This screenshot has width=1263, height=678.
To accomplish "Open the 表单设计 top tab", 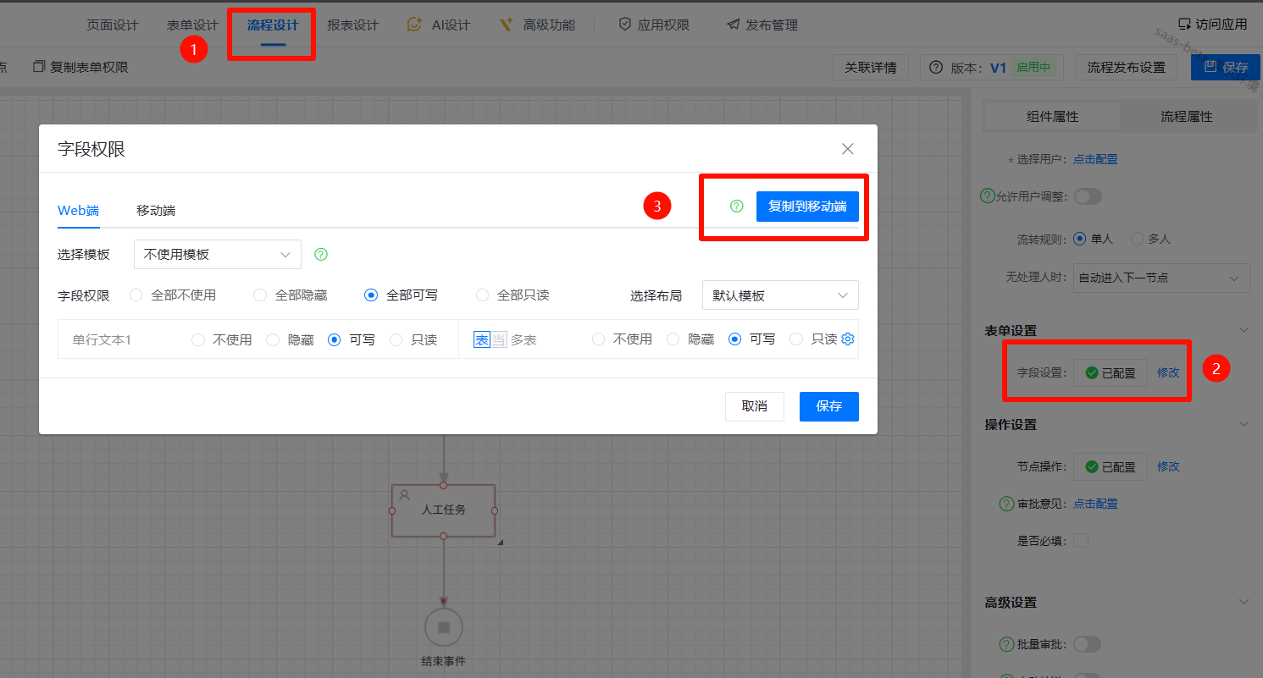I will [192, 25].
